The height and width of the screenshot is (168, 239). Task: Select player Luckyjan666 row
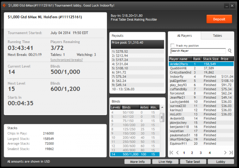pyautogui.click(x=201, y=102)
